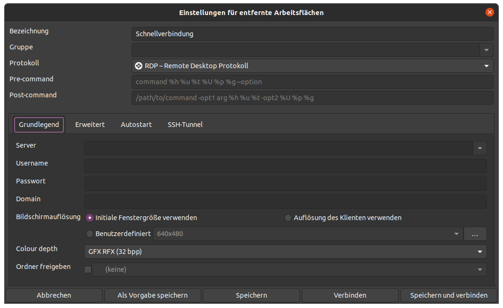Choose the 'Benutzerdefiniert' resolution radio button
The image size is (503, 308).
tap(90, 234)
